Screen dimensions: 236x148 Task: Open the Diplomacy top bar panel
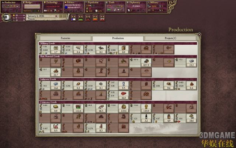(136, 7)
